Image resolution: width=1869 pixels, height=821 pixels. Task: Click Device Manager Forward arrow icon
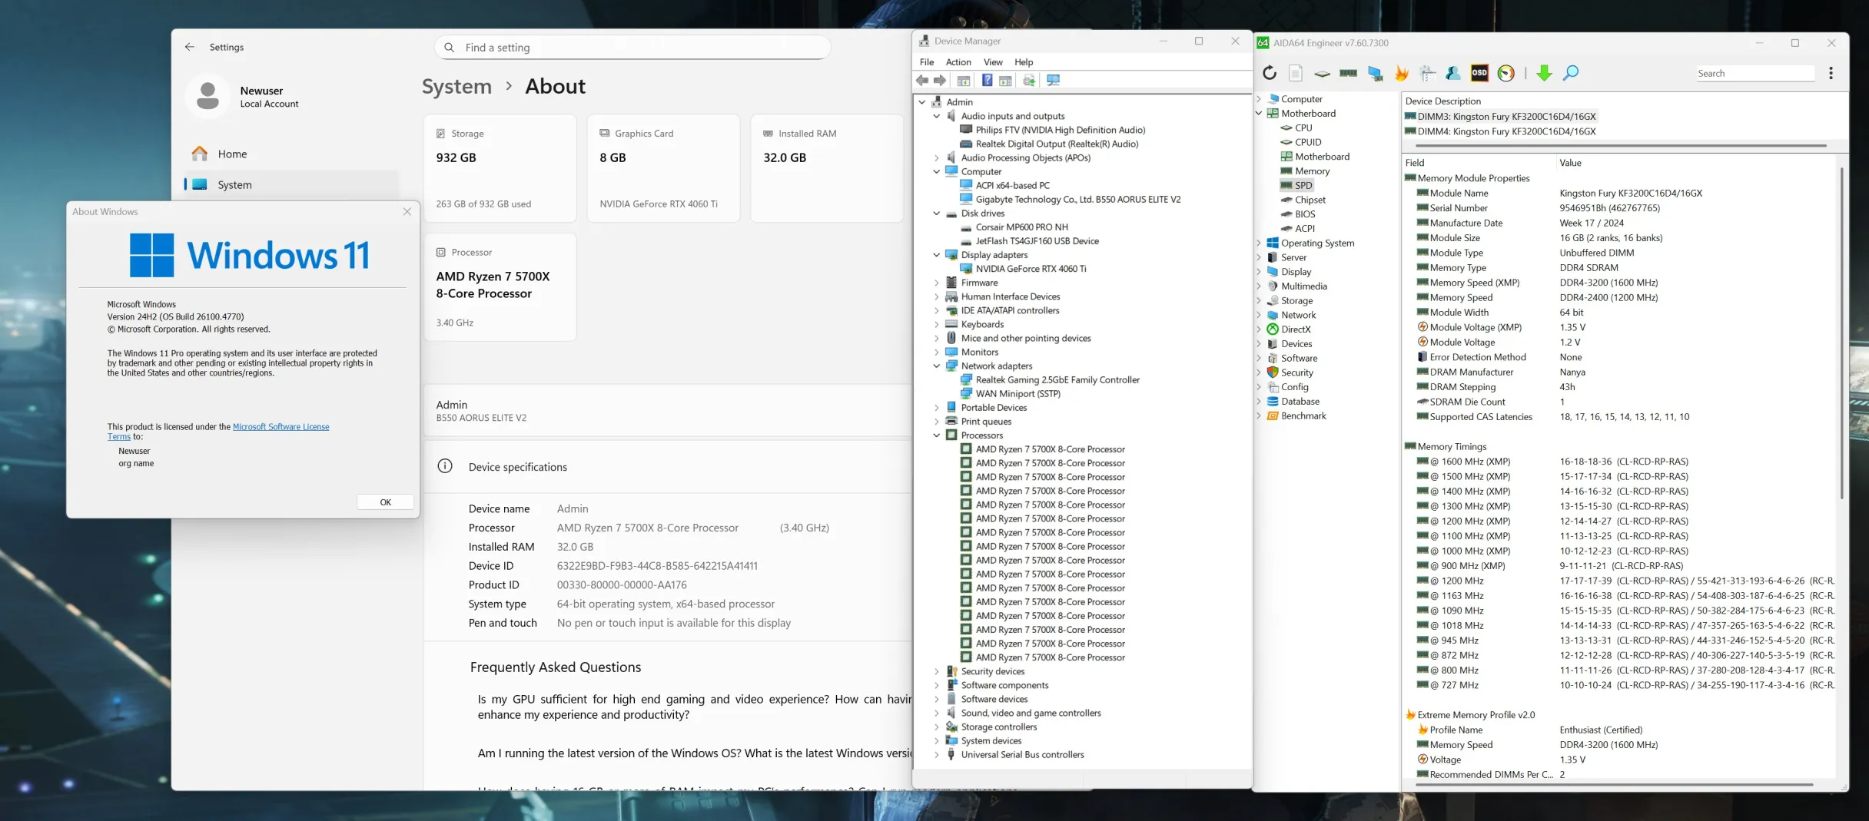click(939, 81)
